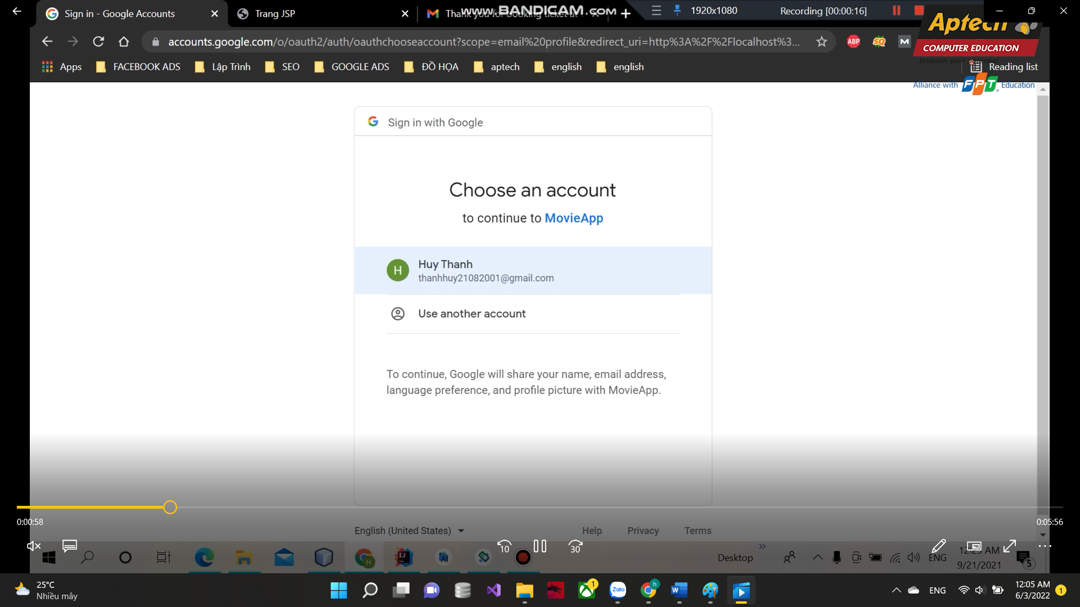Open the weather widget showing 25°C
This screenshot has width=1080, height=607.
point(46,590)
